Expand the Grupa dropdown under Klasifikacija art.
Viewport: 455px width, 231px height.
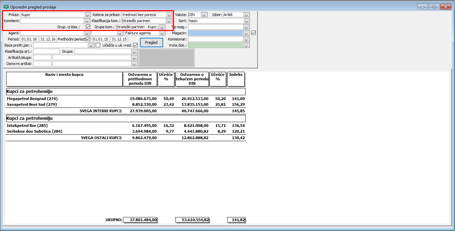tap(135, 51)
